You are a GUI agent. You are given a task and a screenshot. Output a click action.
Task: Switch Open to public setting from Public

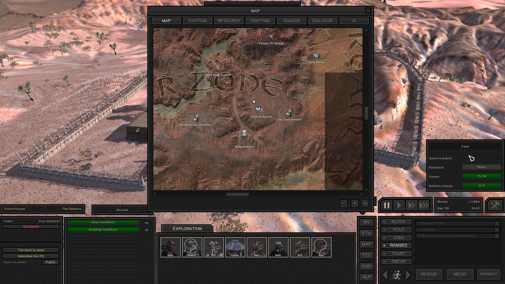coord(50,262)
